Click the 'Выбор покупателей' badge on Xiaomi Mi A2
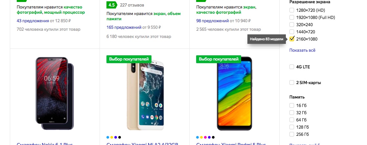This screenshot has height=145, width=367. (129, 59)
